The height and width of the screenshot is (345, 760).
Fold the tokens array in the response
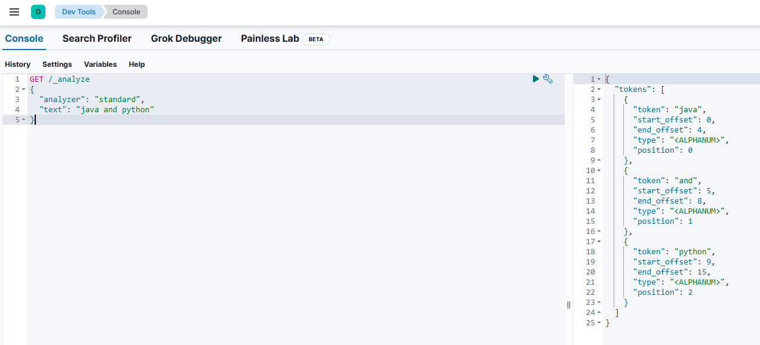pos(599,90)
